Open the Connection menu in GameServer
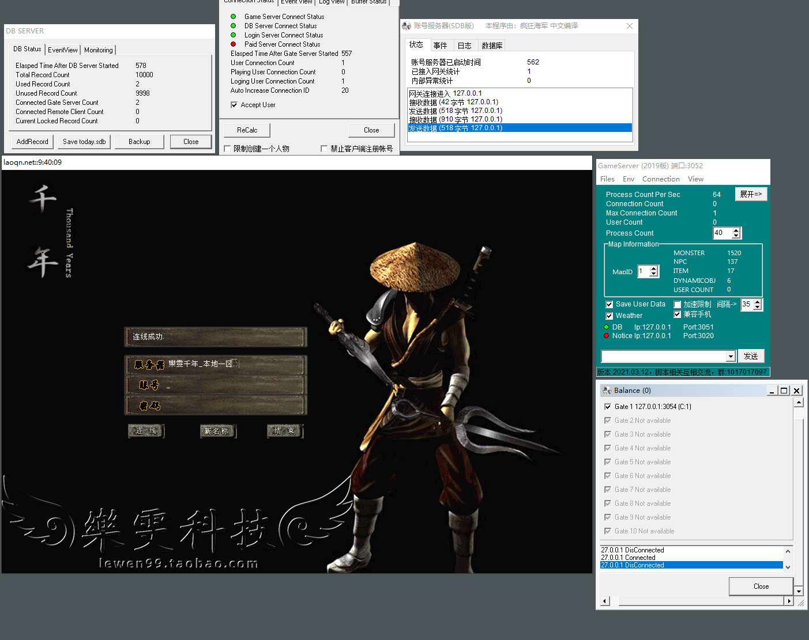Viewport: 809px width, 640px height. pyautogui.click(x=660, y=179)
